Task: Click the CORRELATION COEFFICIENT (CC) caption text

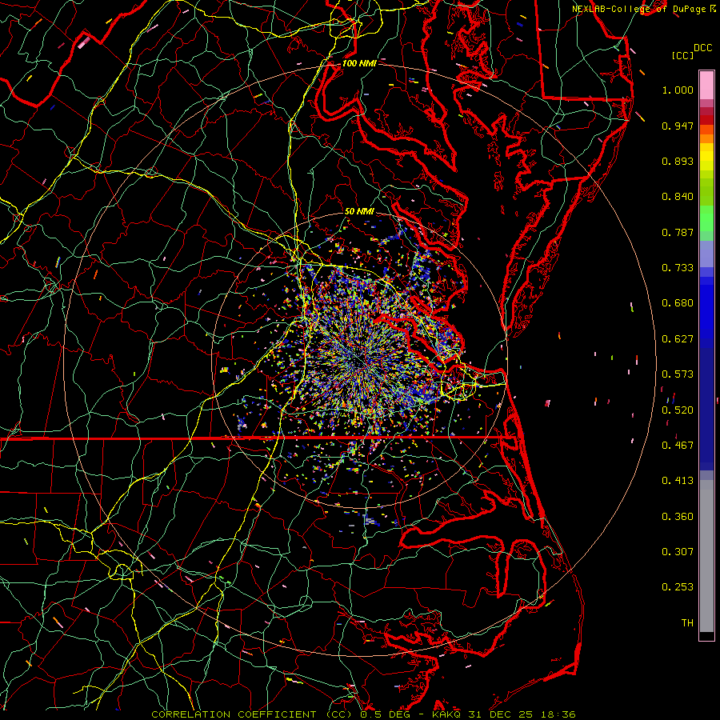Action: pos(252,714)
